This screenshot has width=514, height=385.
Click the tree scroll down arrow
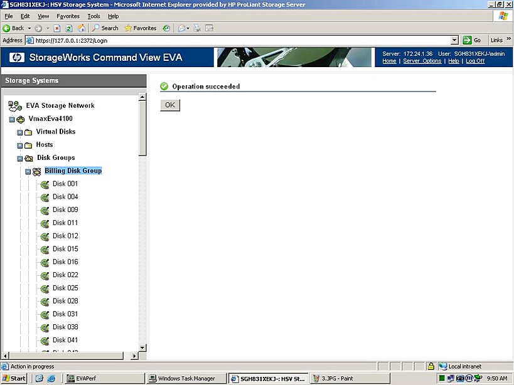coord(142,347)
